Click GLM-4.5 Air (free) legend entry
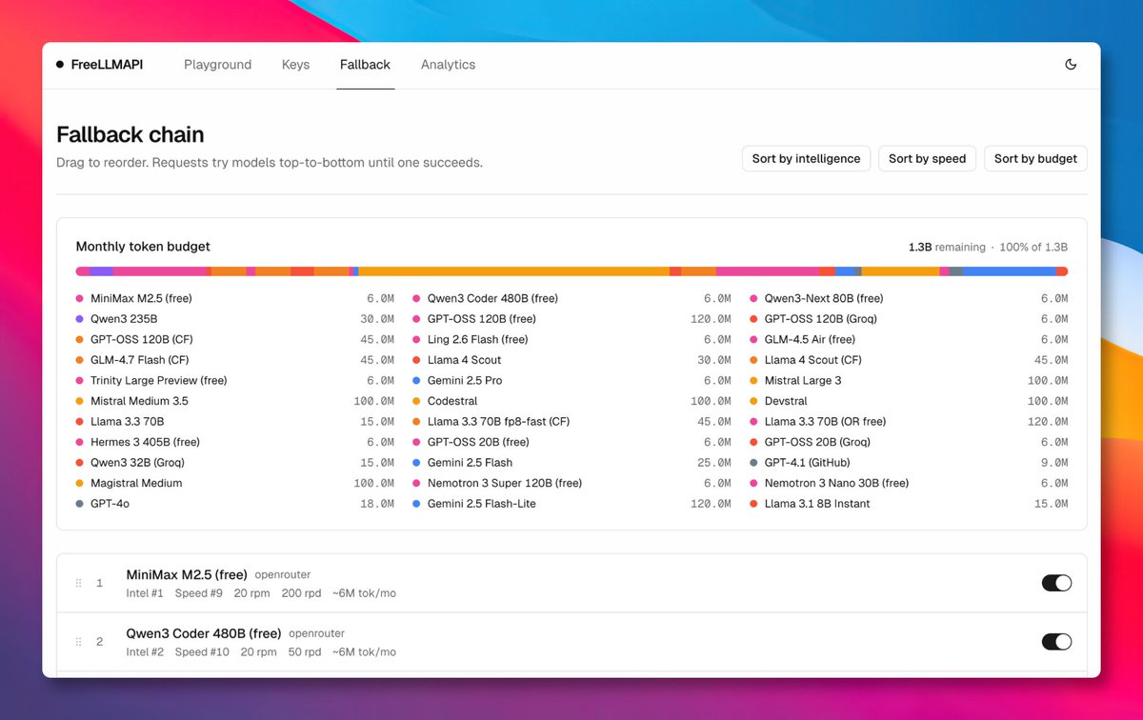This screenshot has width=1143, height=720. [811, 340]
